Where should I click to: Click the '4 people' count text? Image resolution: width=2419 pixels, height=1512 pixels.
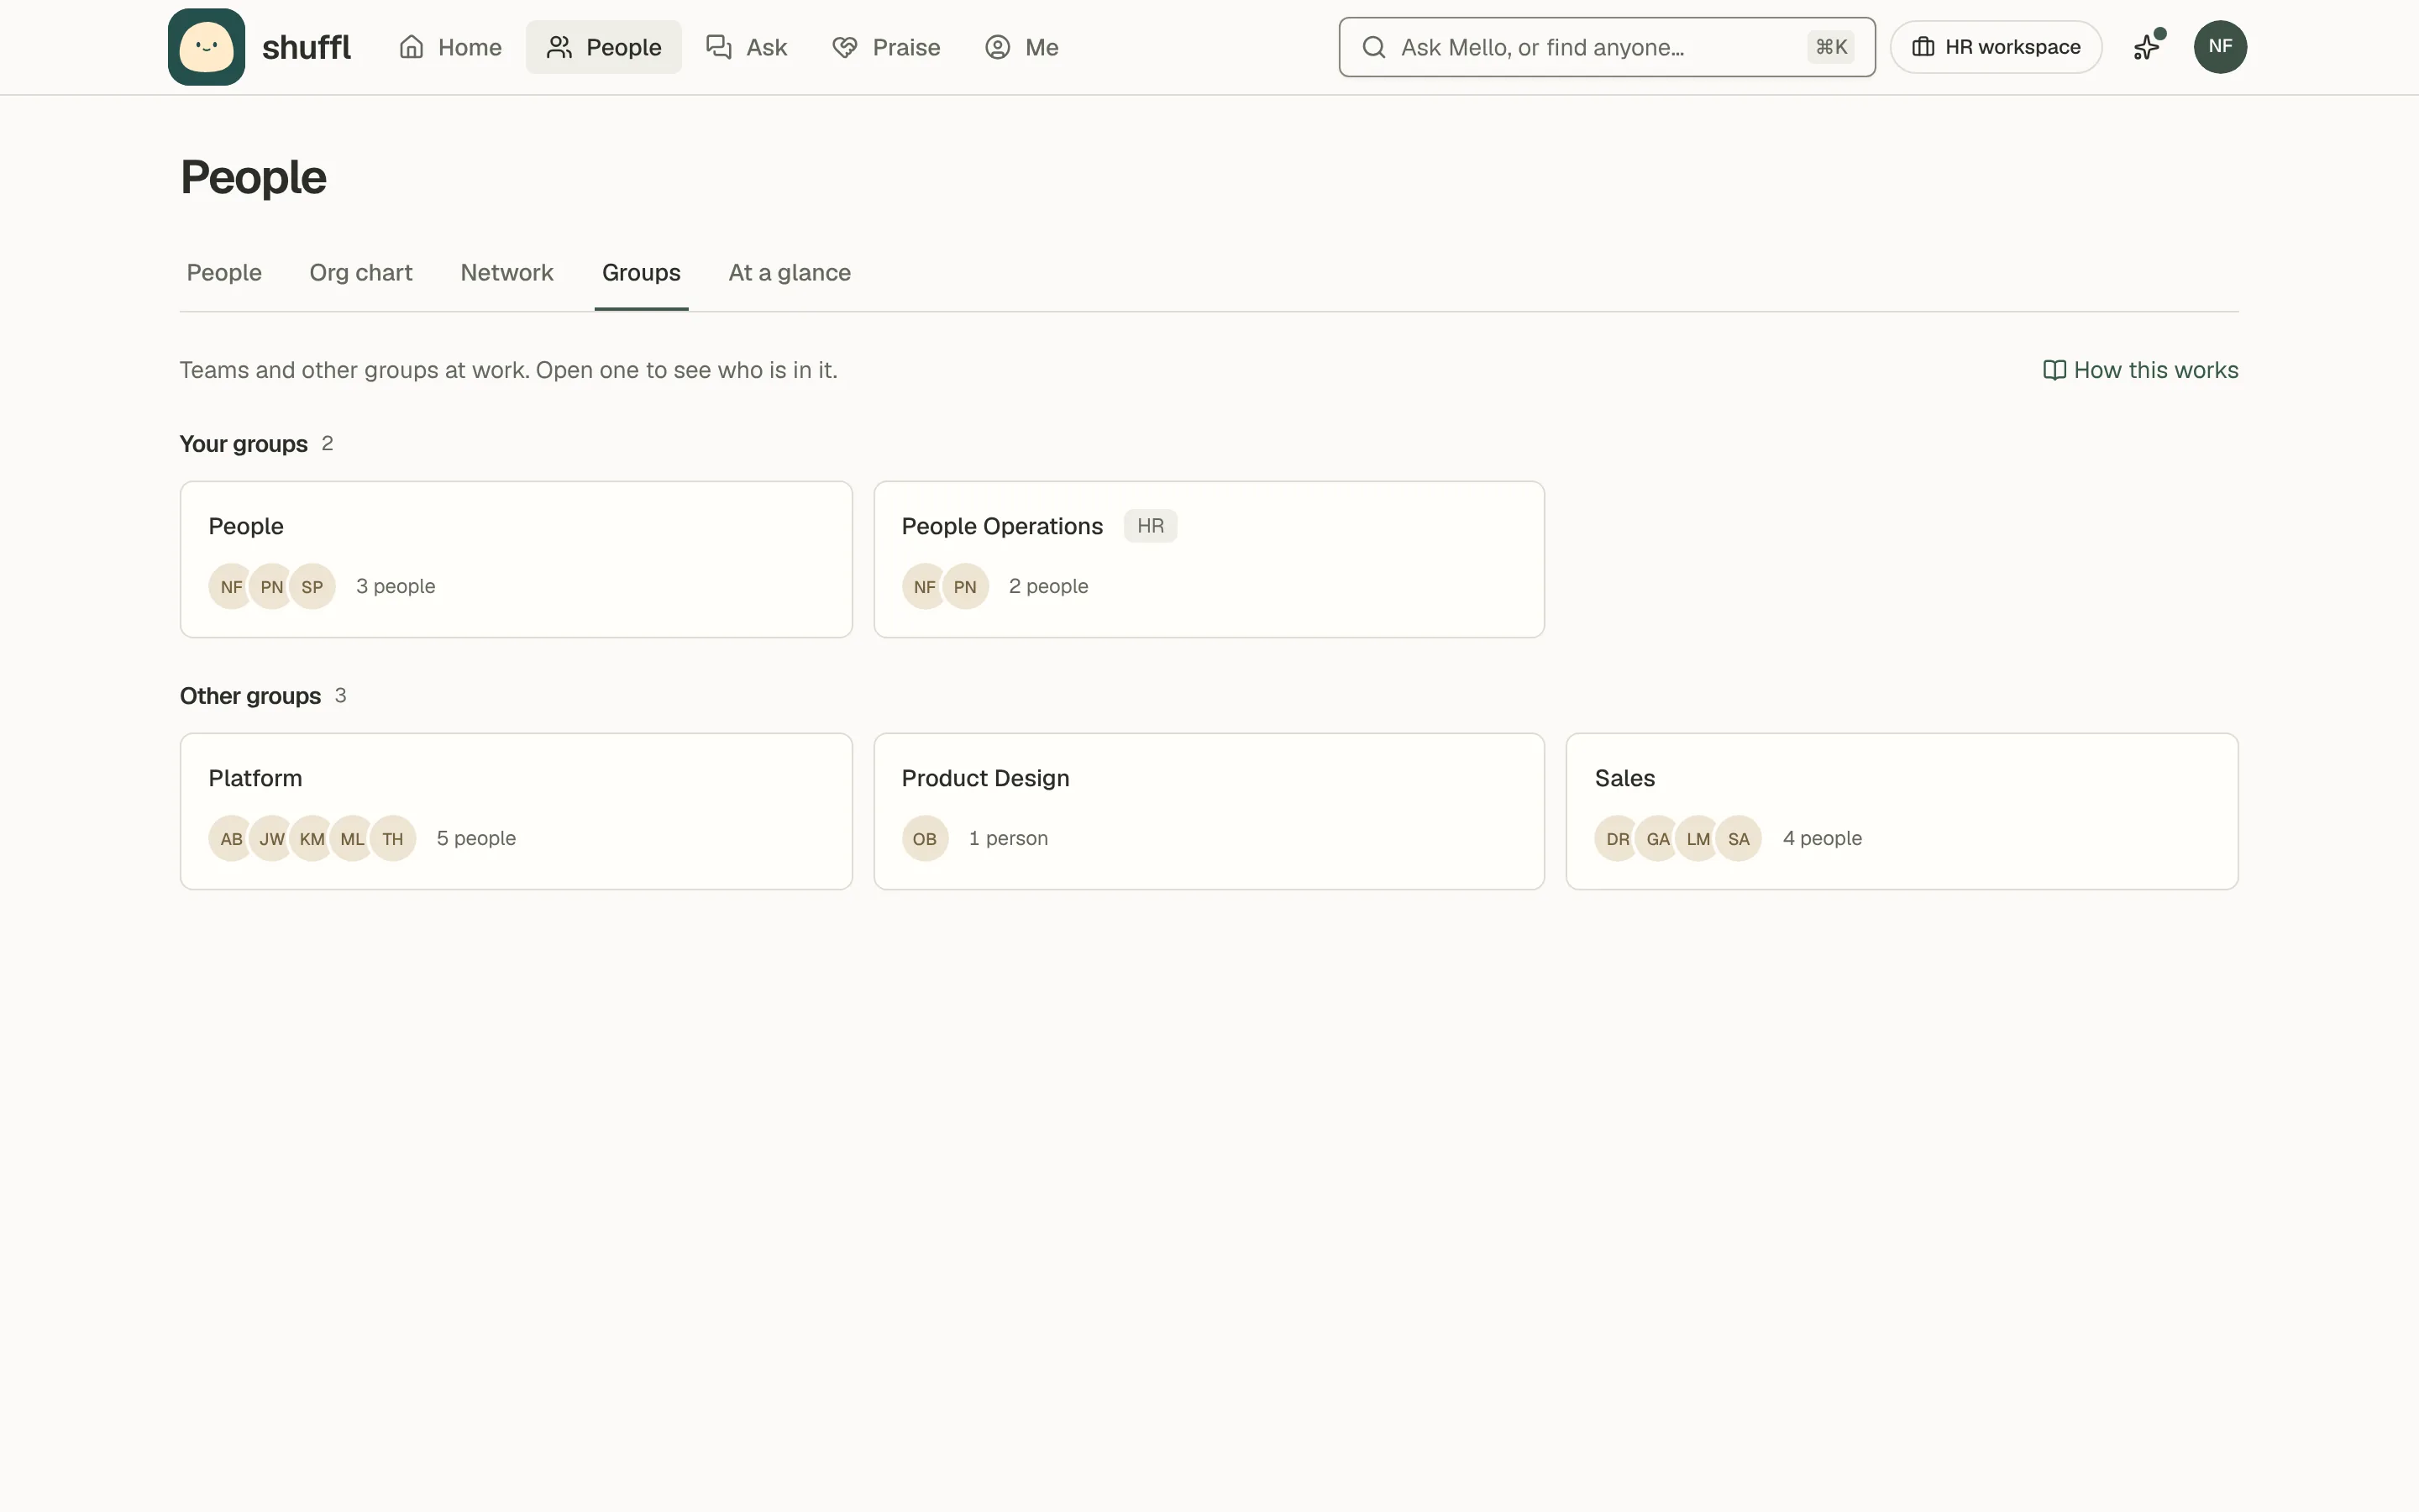(x=1823, y=838)
